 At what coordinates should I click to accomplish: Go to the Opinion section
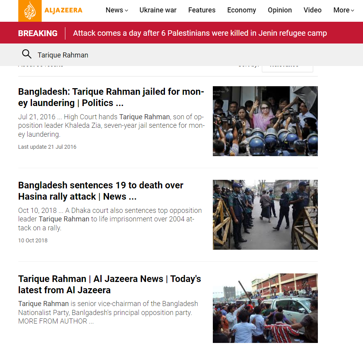point(280,10)
